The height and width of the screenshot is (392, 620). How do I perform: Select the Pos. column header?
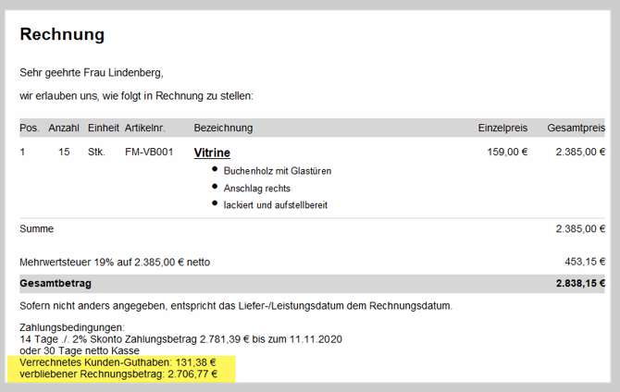(29, 128)
